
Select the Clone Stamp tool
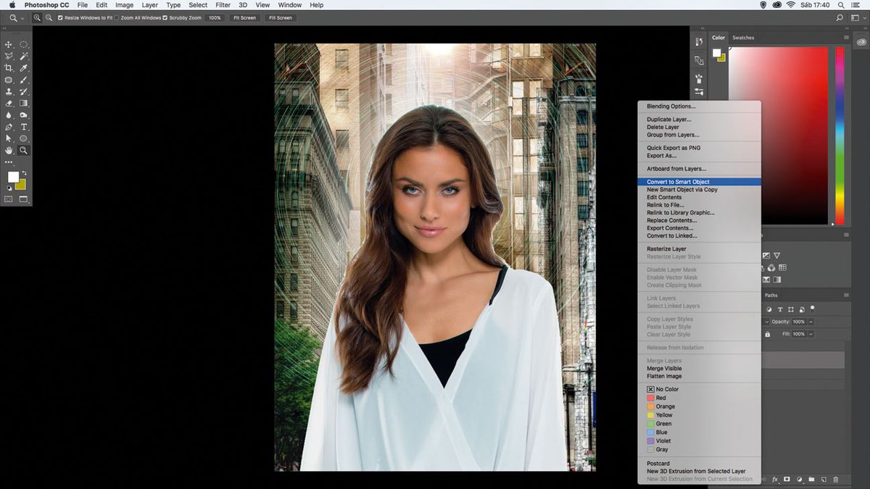(8, 92)
